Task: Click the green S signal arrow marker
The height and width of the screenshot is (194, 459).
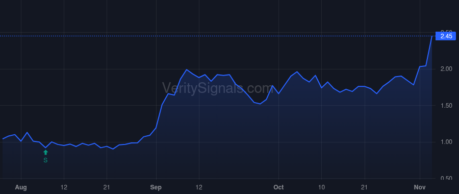Action: coord(45,152)
